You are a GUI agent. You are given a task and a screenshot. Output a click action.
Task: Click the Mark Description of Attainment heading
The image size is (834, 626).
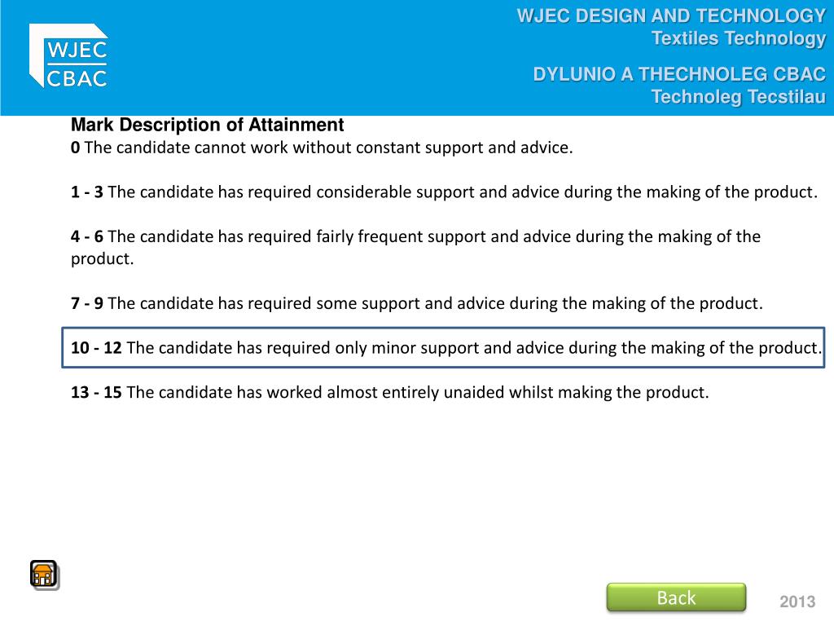pyautogui.click(x=208, y=125)
